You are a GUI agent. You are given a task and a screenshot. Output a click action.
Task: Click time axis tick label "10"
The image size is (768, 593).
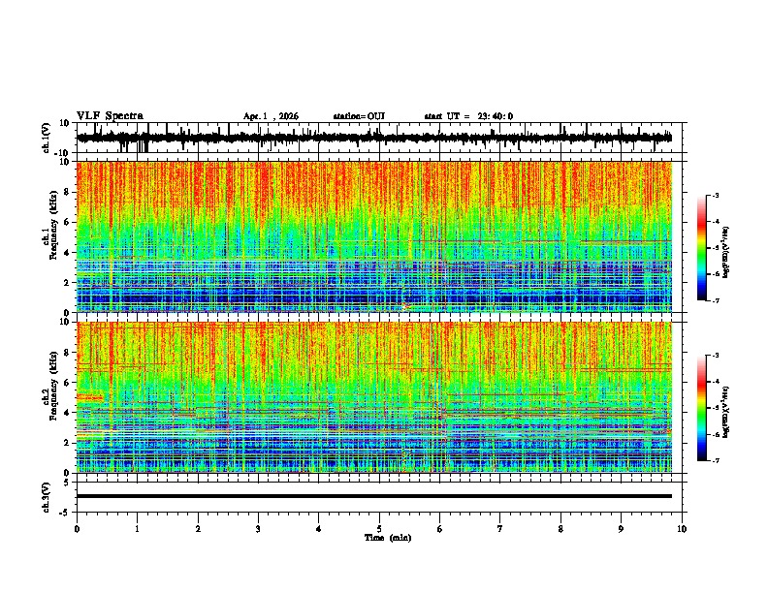pyautogui.click(x=682, y=529)
